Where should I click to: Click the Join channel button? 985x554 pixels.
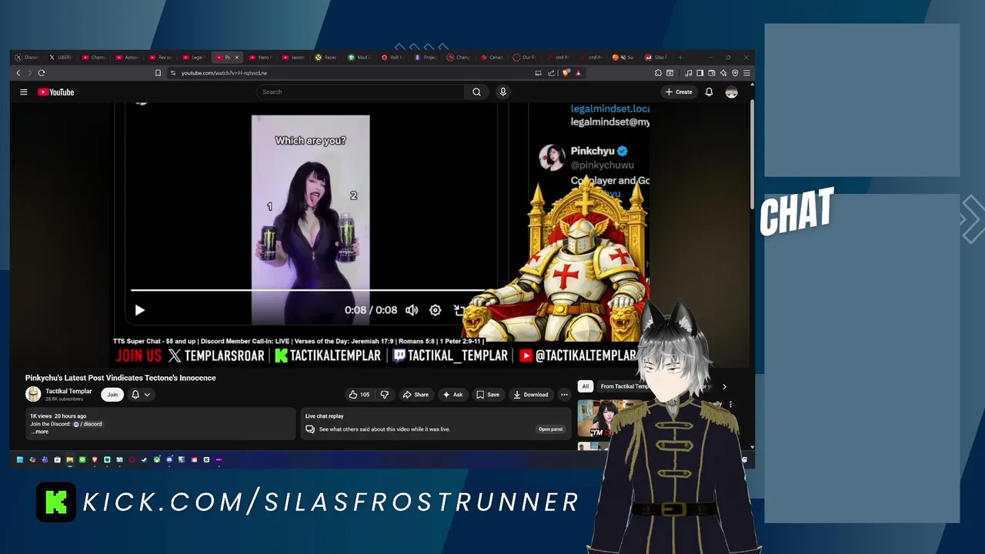point(112,395)
